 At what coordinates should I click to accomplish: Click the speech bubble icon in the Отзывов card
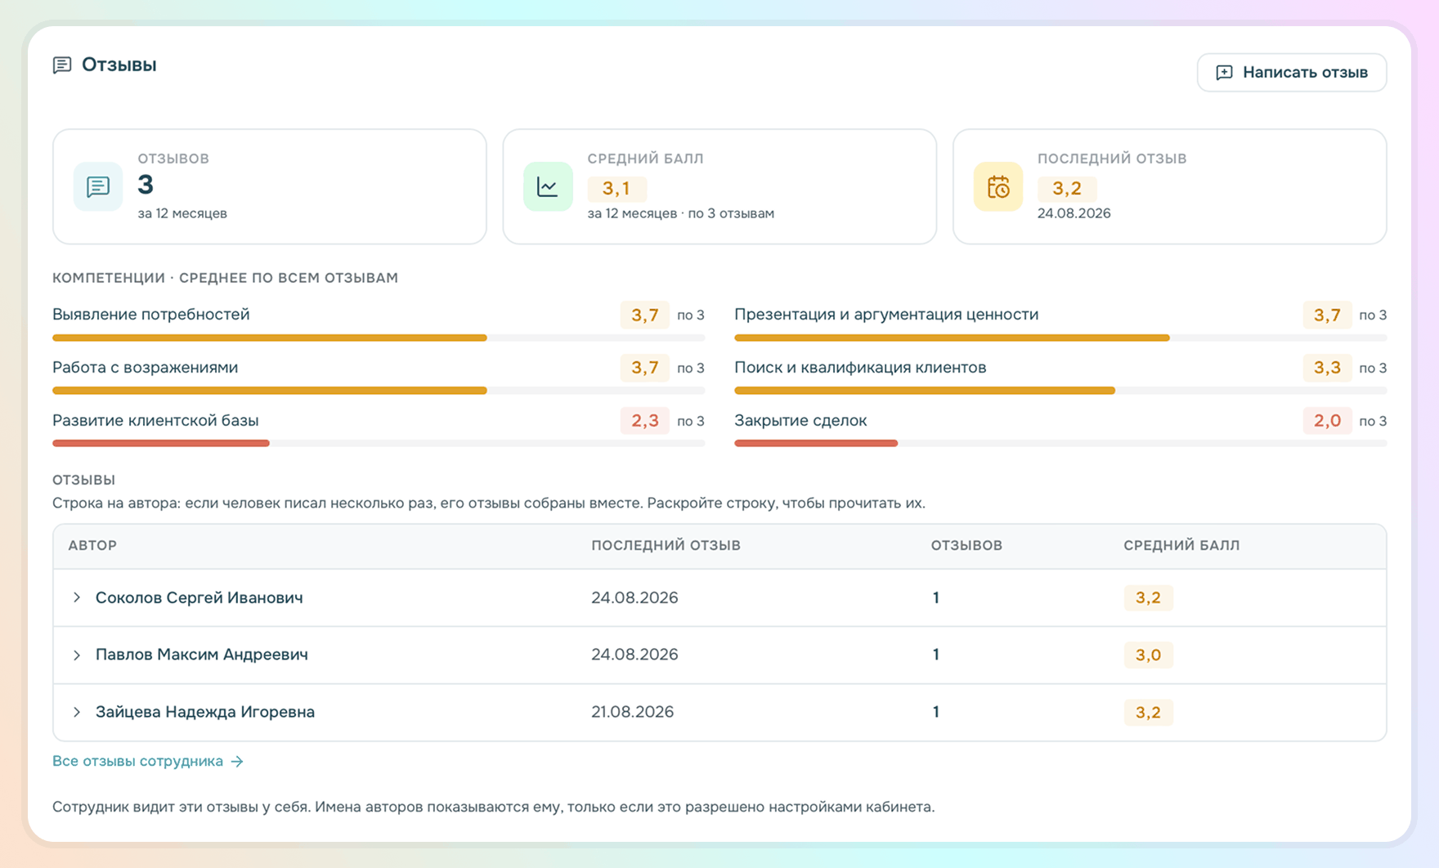tap(98, 186)
